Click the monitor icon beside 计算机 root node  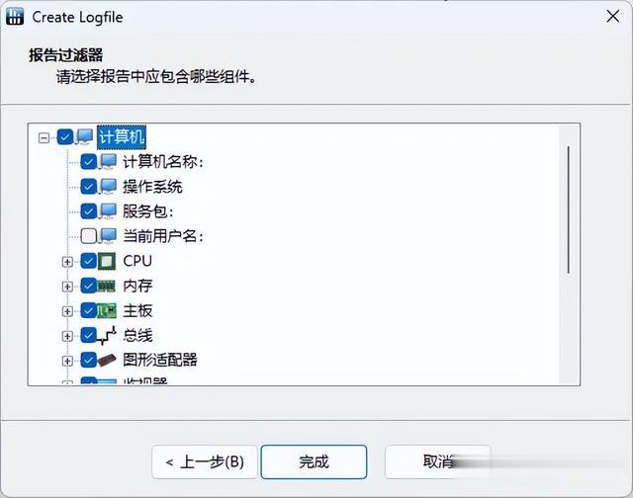85,137
